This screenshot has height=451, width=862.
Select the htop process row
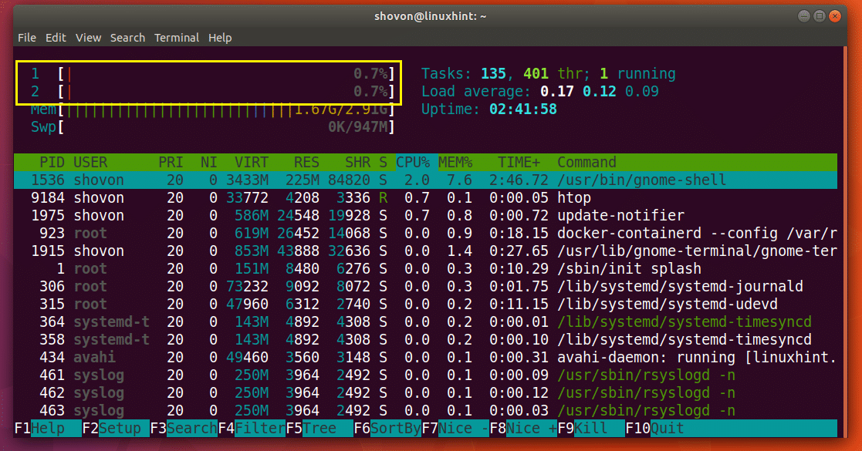[232, 197]
